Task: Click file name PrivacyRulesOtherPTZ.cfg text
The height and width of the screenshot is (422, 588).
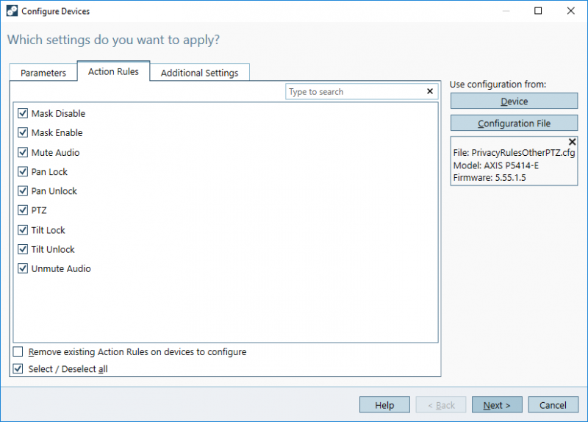Action: pyautogui.click(x=523, y=153)
